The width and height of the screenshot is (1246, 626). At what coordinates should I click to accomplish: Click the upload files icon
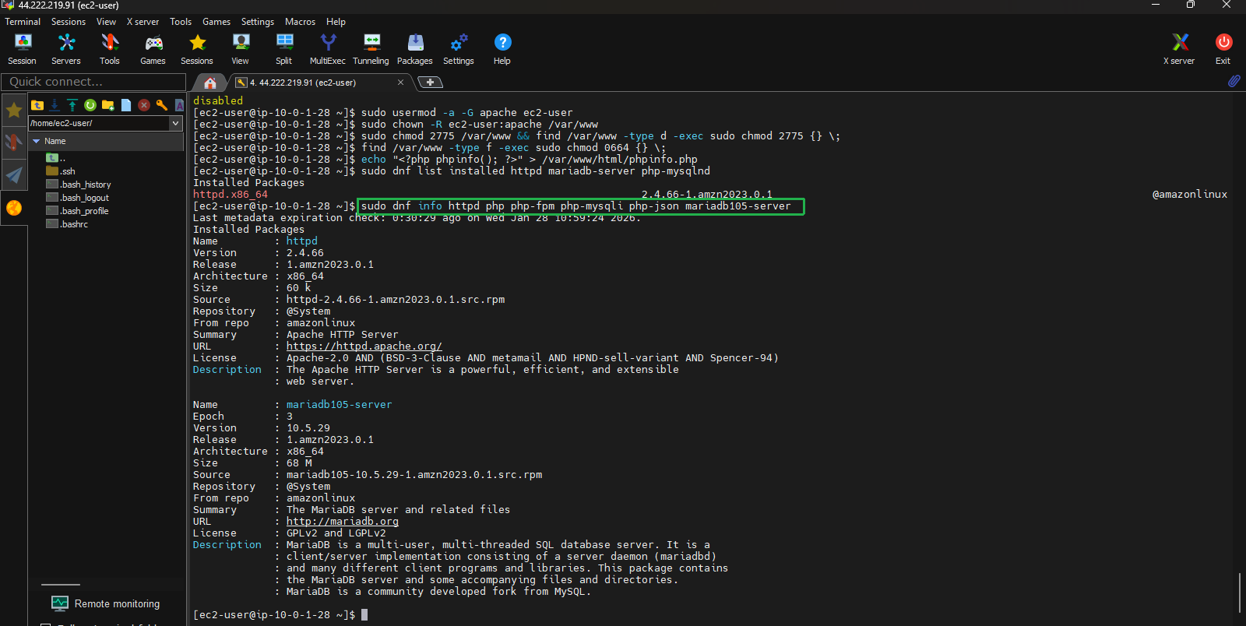click(72, 105)
